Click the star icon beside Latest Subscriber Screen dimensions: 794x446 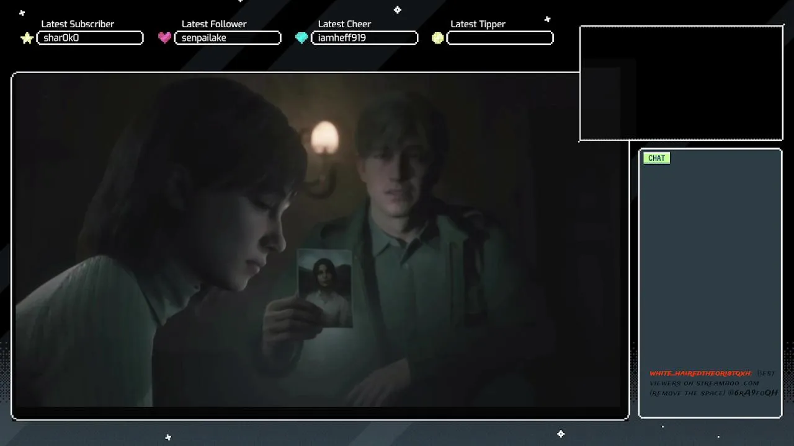(27, 38)
